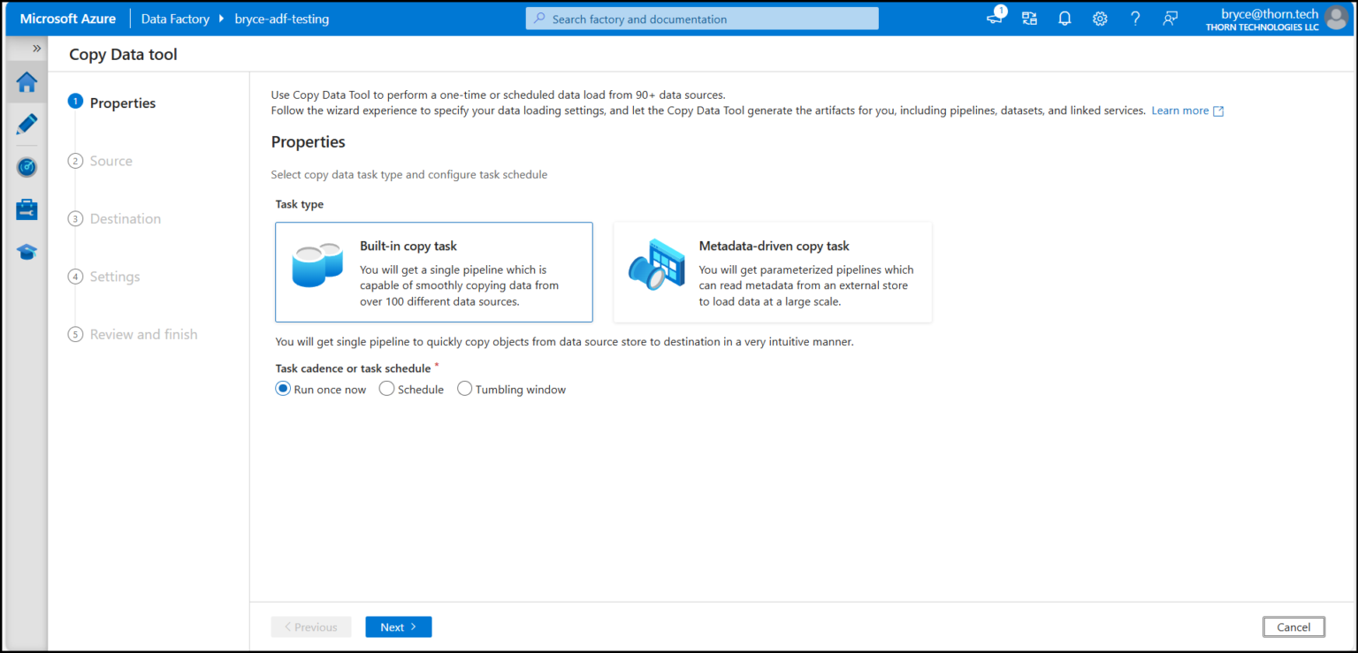Open the Manage hub toolbox icon
The height and width of the screenshot is (653, 1358).
[26, 209]
